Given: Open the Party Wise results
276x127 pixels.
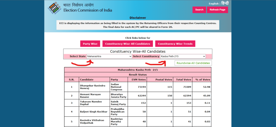Looking at the screenshot, I should (x=90, y=44).
